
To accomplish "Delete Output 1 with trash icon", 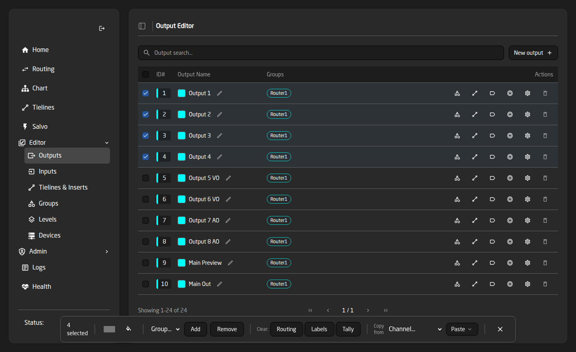I will 545,93.
